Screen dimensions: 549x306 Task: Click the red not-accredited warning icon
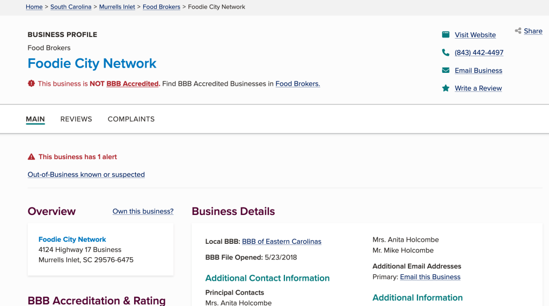[x=31, y=84]
